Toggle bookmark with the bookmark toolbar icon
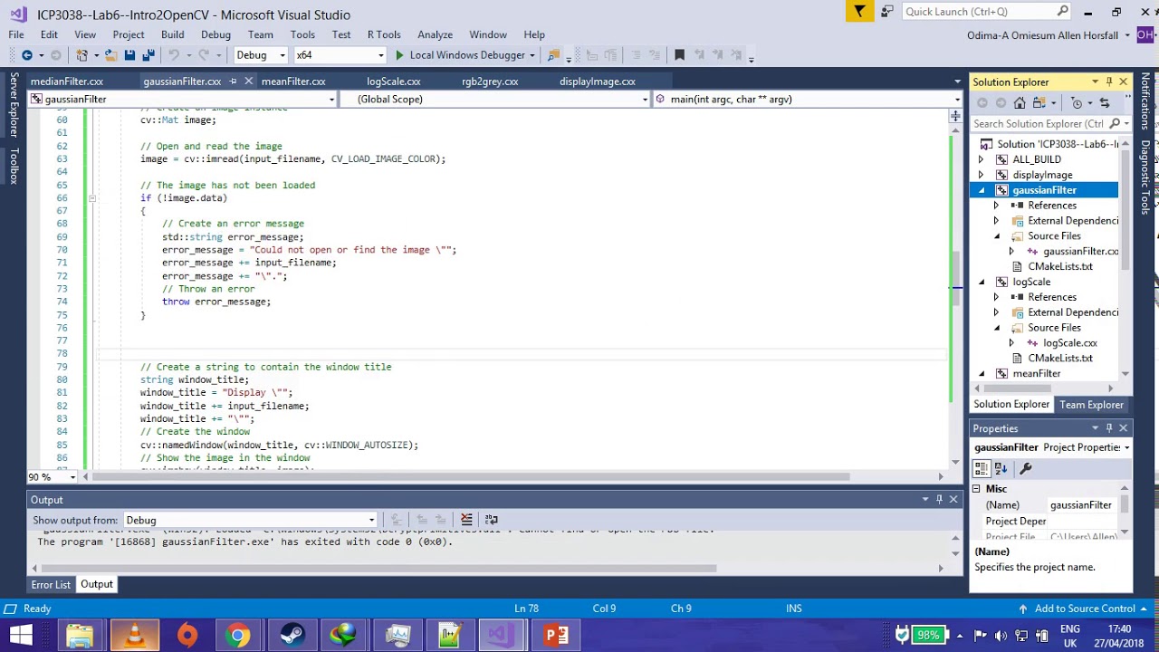Image resolution: width=1159 pixels, height=652 pixels. [x=679, y=55]
